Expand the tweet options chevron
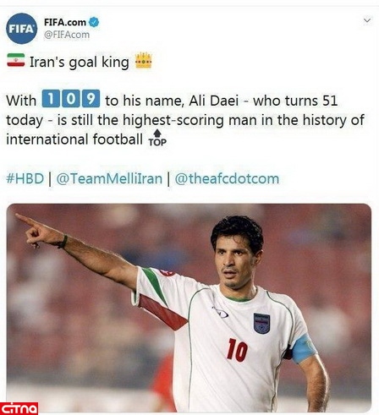 pos(367,20)
